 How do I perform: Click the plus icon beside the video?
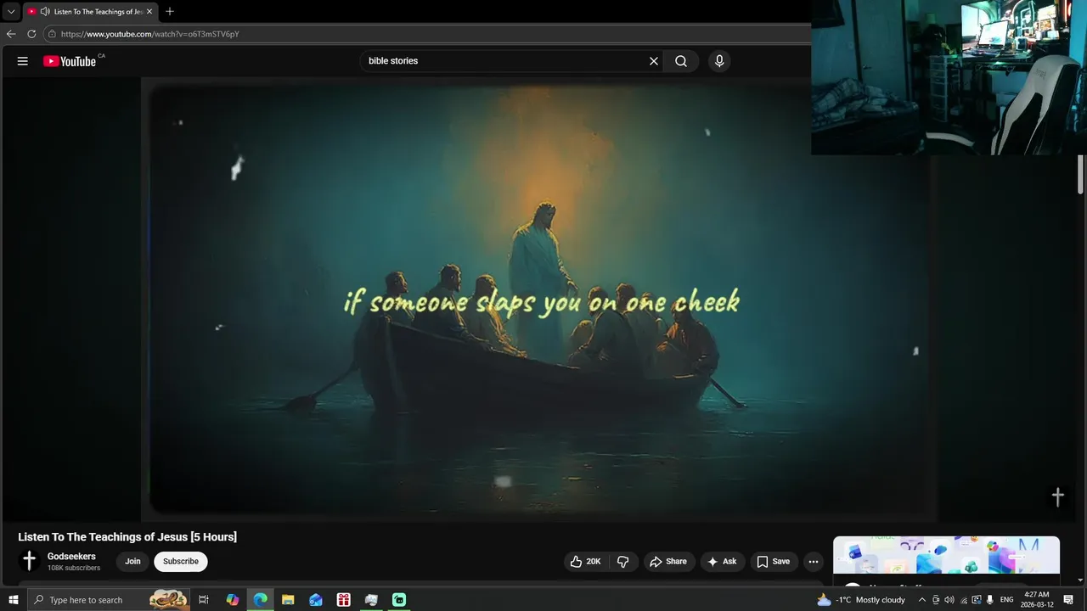[1058, 497]
